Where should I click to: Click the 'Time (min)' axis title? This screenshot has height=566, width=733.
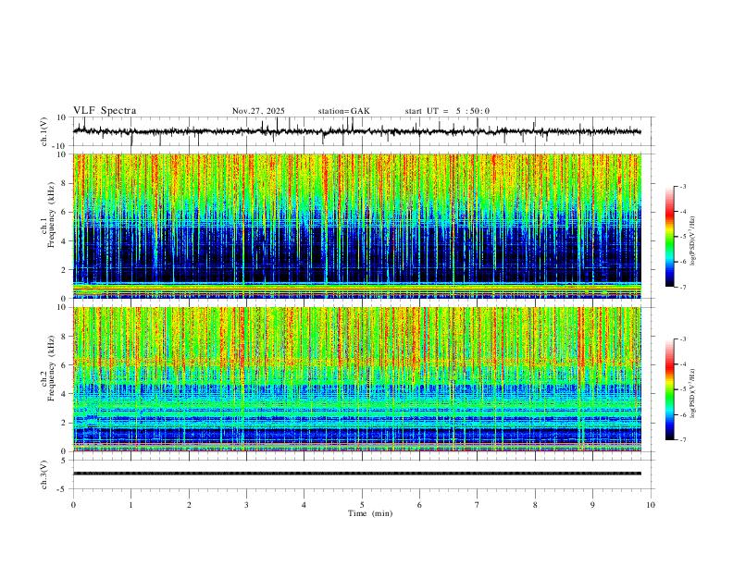(370, 513)
